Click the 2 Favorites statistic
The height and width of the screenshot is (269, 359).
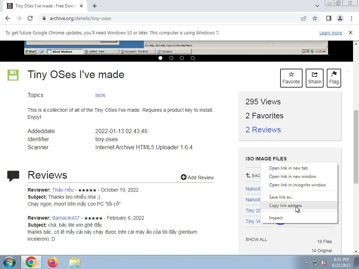coord(264,116)
